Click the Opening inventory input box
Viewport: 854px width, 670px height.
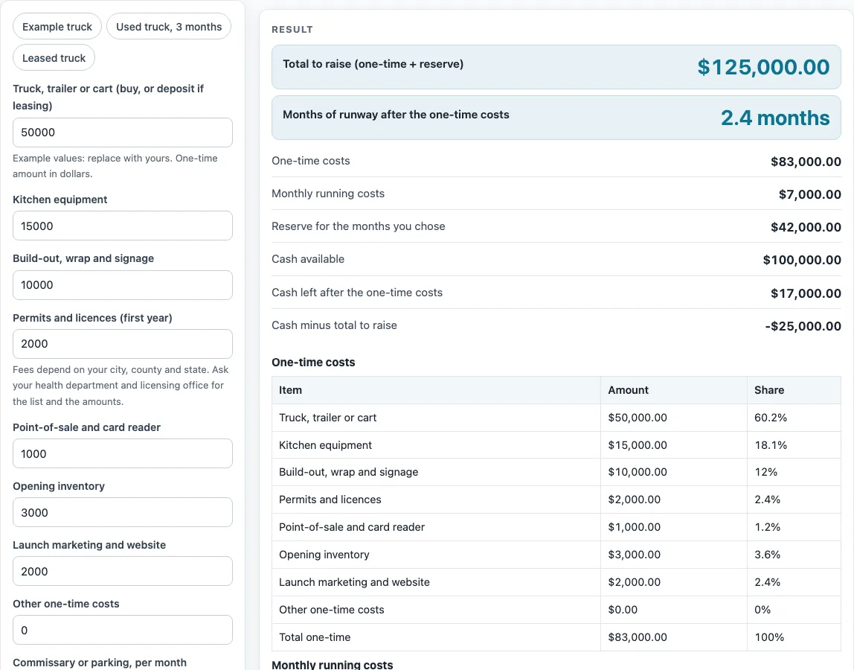tap(123, 512)
